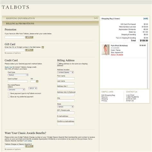Focus the E-mail address field
The image size is (152, 152).
click(x=66, y=119)
